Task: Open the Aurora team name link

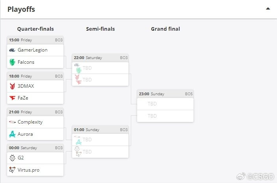Action: pyautogui.click(x=26, y=134)
